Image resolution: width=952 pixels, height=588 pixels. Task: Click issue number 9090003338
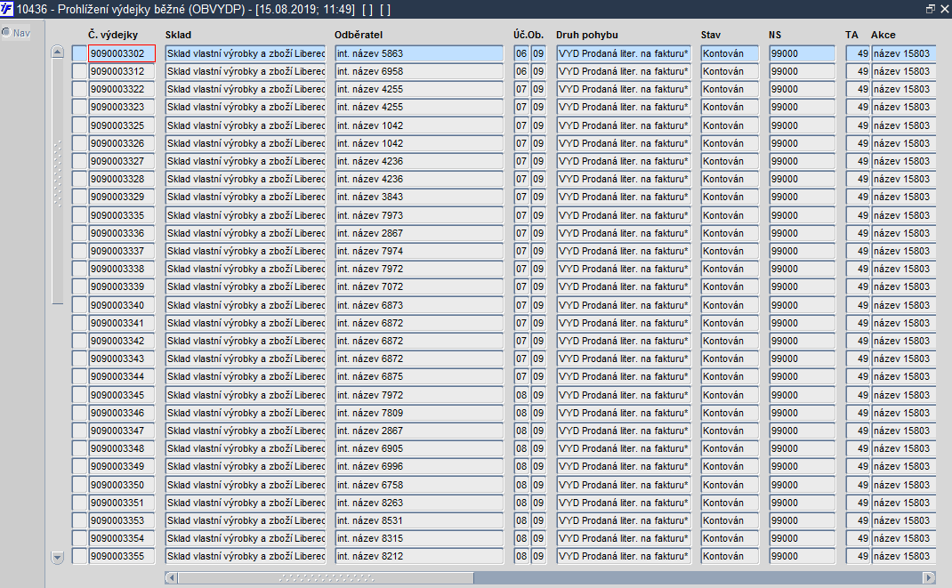(121, 269)
